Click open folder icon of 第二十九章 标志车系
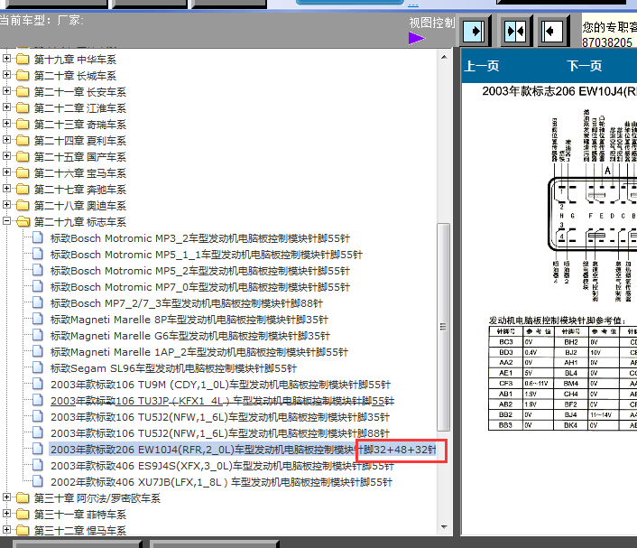 coord(23,221)
